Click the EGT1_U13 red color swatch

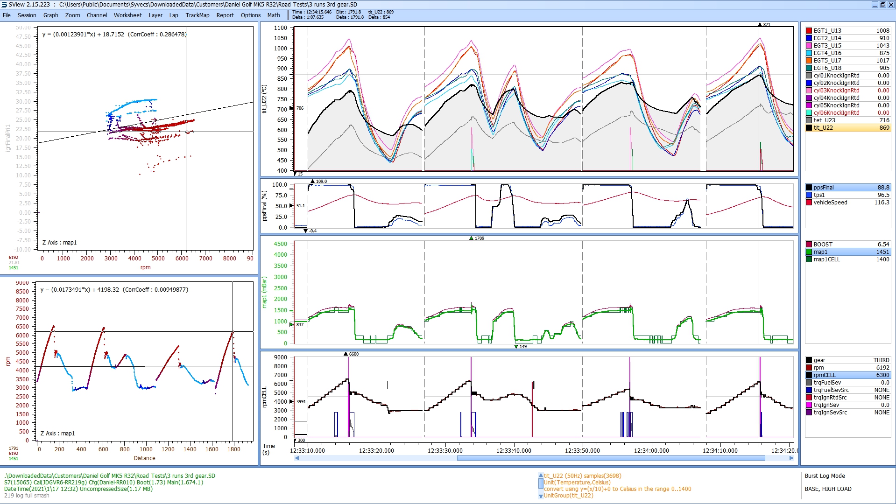pos(809,31)
